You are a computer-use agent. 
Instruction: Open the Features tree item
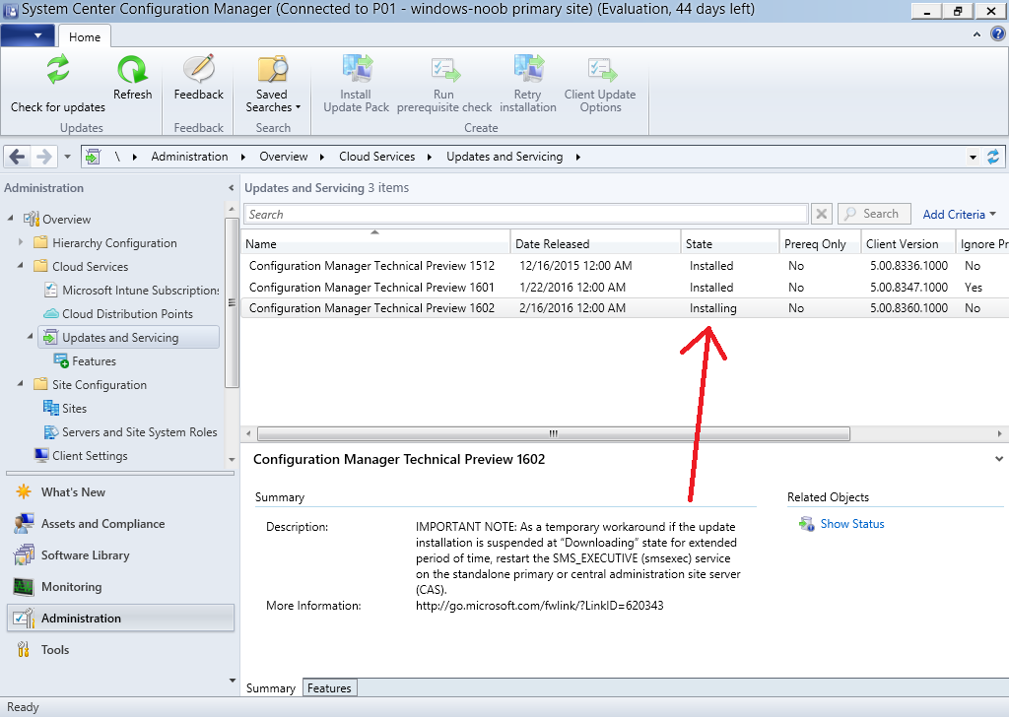coord(85,361)
